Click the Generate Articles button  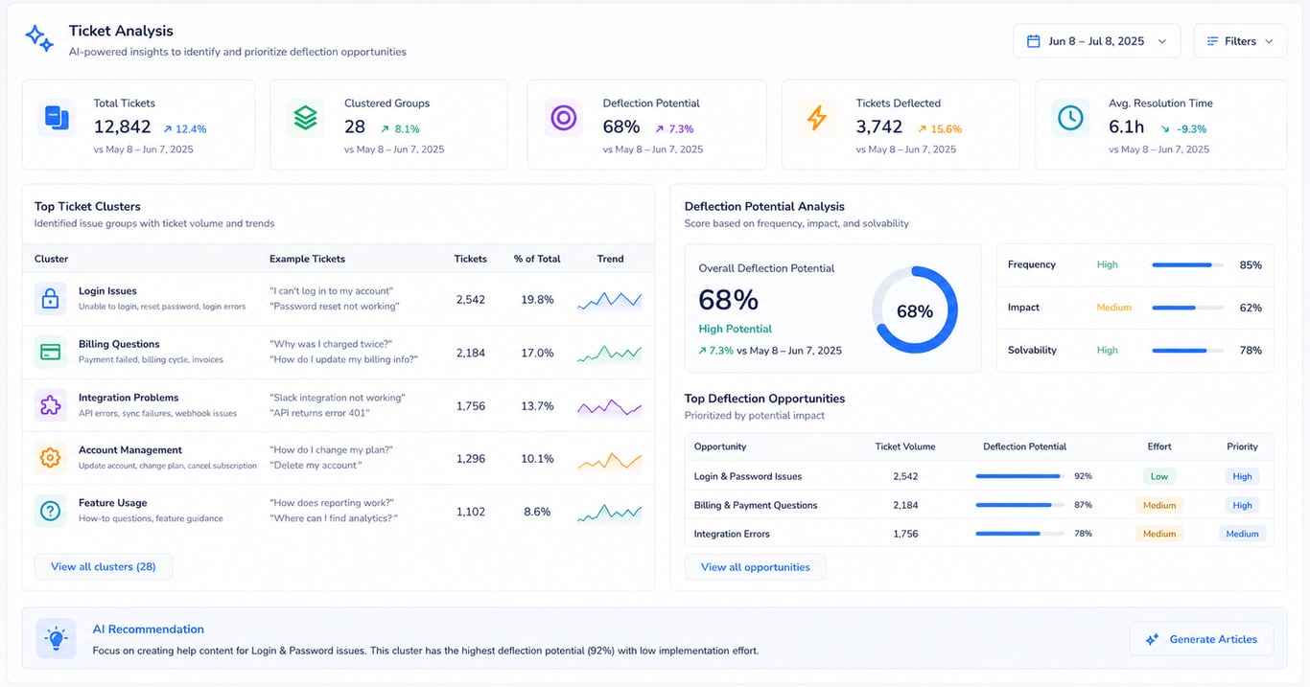[1202, 639]
